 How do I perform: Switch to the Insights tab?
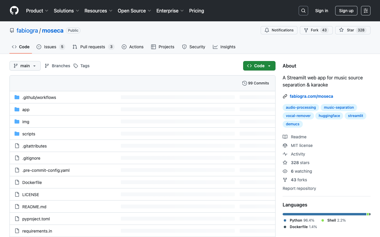click(224, 47)
